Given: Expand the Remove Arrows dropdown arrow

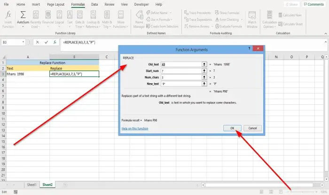Looking at the screenshot, I should tap(212, 26).
